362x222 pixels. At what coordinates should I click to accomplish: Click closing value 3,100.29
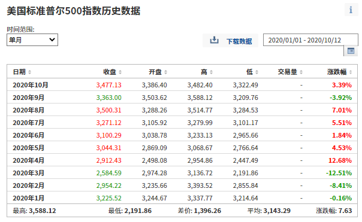click(x=108, y=135)
